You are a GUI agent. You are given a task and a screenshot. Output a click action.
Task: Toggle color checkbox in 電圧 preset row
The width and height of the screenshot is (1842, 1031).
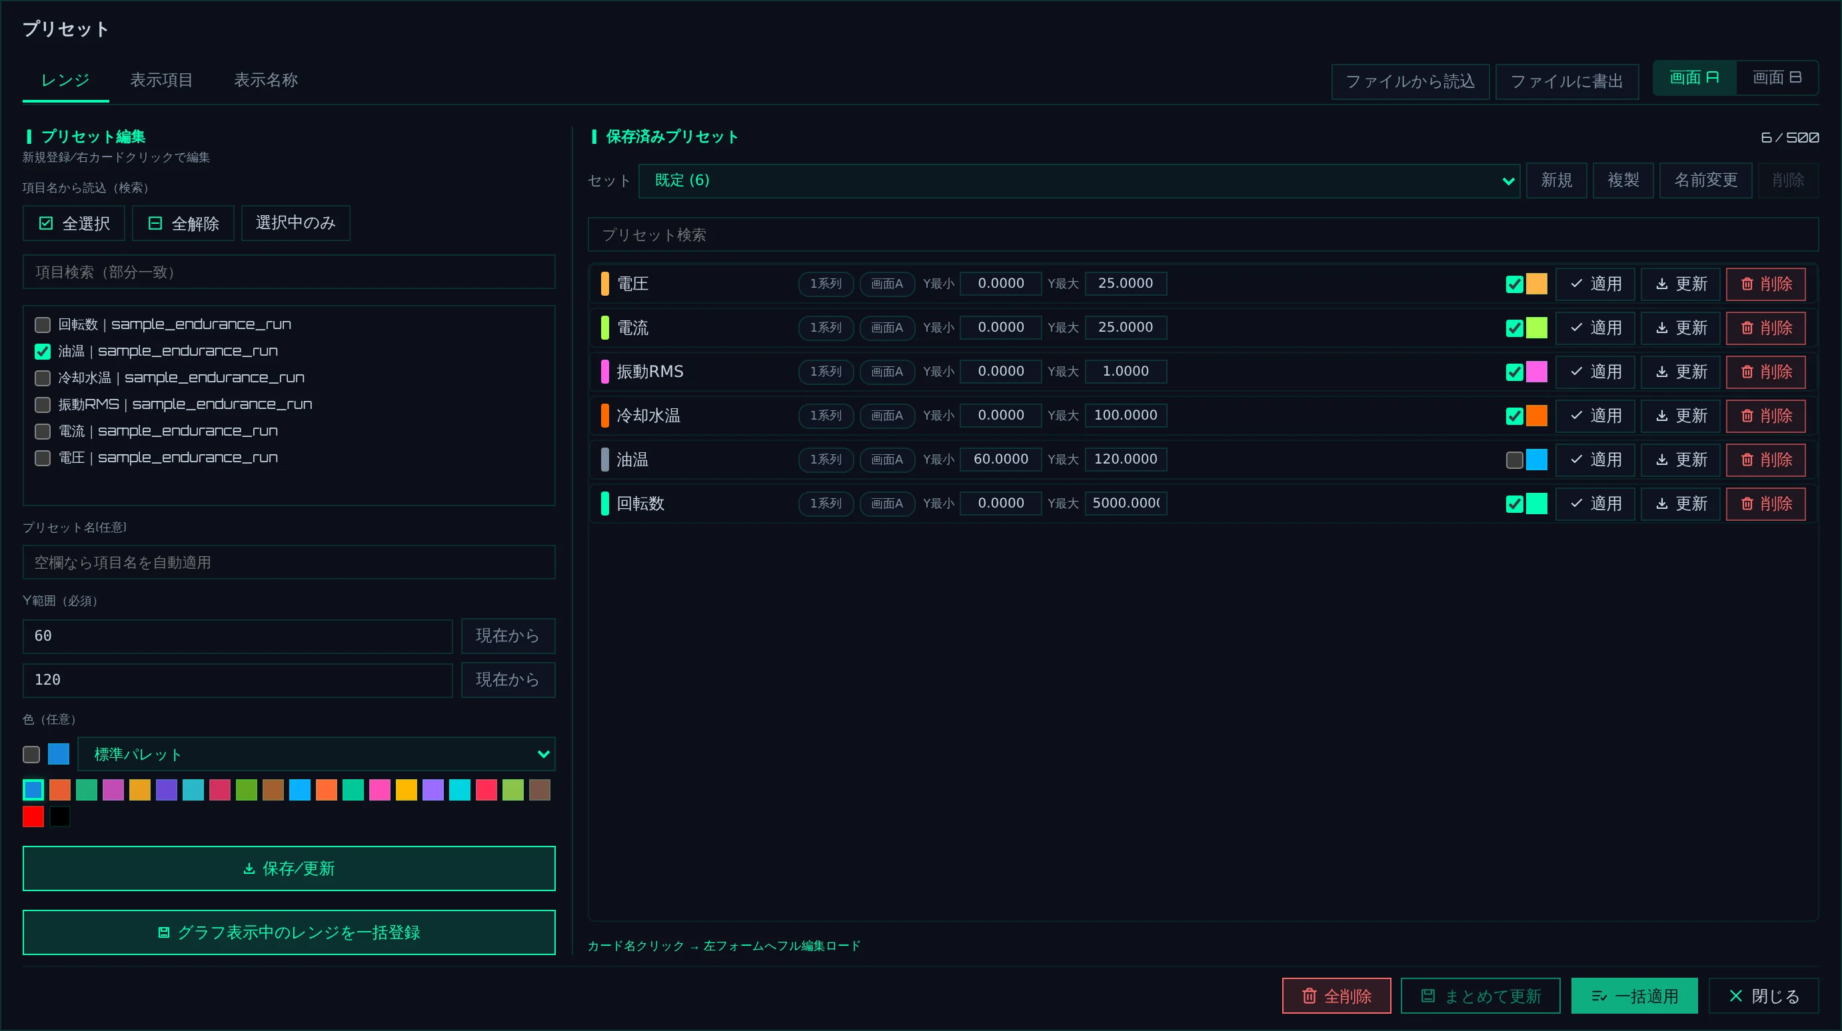tap(1514, 284)
